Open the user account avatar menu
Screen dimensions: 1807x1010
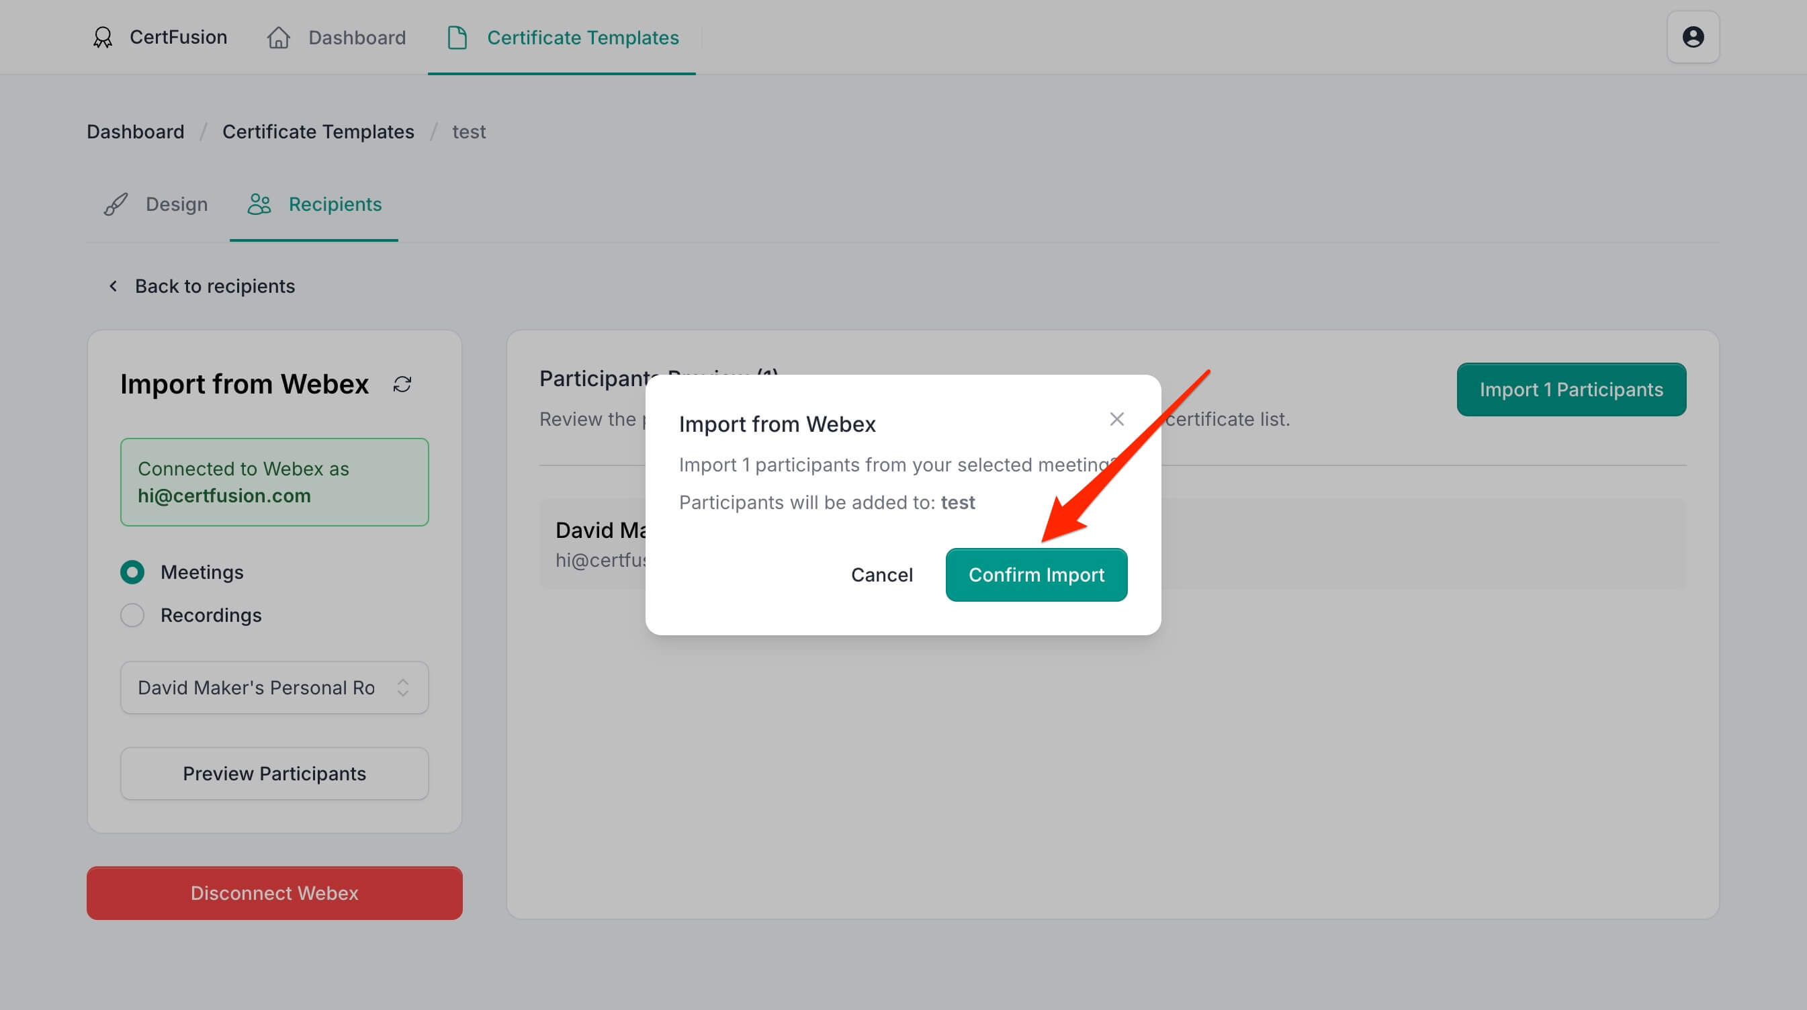[x=1693, y=37]
